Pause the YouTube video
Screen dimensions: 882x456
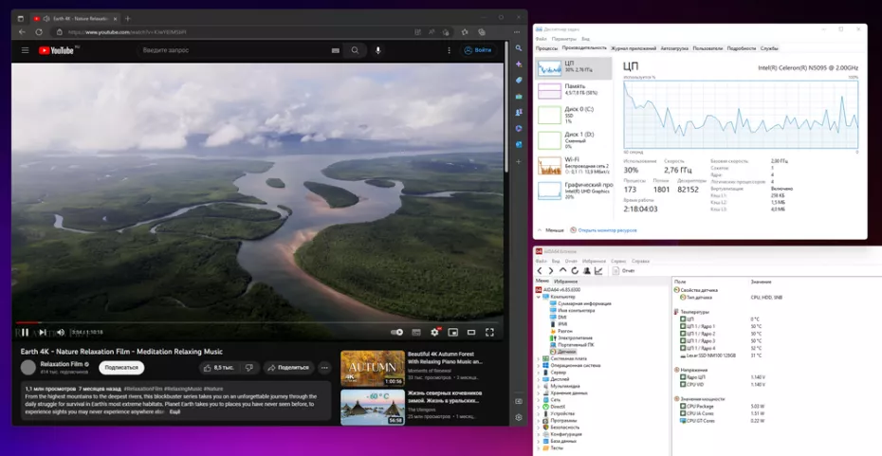(x=24, y=332)
